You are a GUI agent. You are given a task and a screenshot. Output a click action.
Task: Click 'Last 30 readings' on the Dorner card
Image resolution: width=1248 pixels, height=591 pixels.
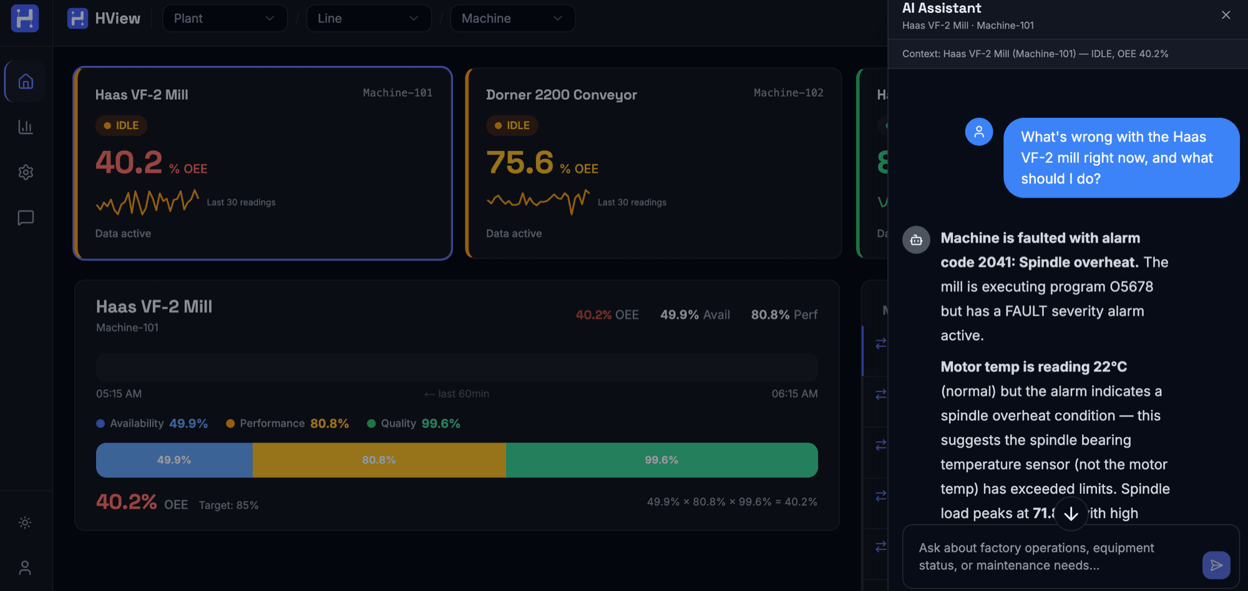coord(632,203)
